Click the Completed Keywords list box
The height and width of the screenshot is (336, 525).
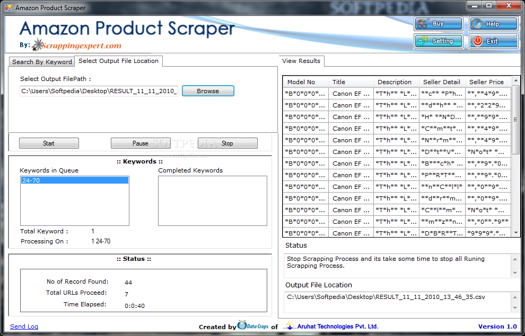213,201
